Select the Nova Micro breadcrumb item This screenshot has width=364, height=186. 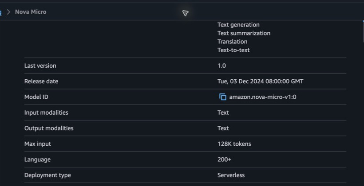tap(31, 12)
